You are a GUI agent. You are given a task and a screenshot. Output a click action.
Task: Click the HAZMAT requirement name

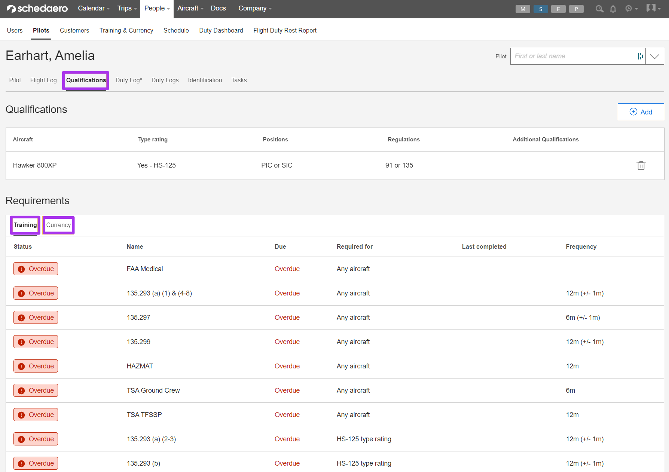pos(140,366)
